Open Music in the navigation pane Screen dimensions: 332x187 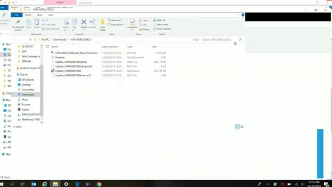(24, 100)
